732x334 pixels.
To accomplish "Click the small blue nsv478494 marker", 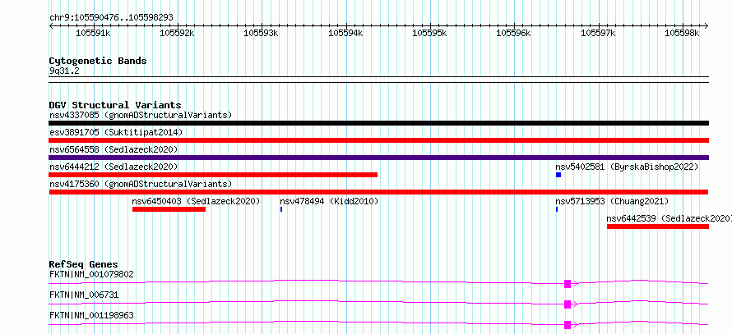I will pyautogui.click(x=281, y=209).
